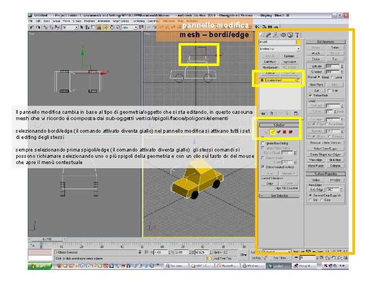This screenshot has height=283, width=377.
Task: Click the Pin Stack icon
Action: coord(263,113)
